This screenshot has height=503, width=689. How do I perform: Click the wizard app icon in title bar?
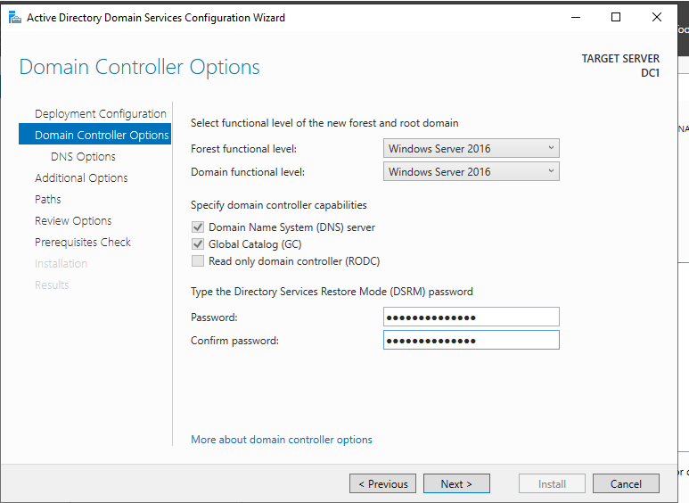click(14, 17)
